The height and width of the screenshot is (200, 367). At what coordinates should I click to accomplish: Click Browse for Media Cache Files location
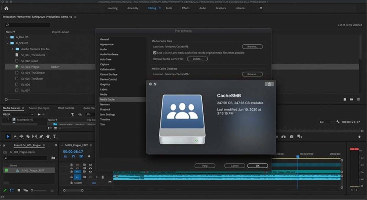tap(252, 47)
